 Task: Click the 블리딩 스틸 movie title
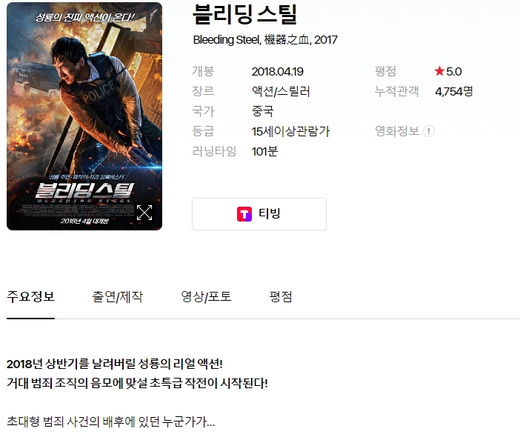point(244,14)
